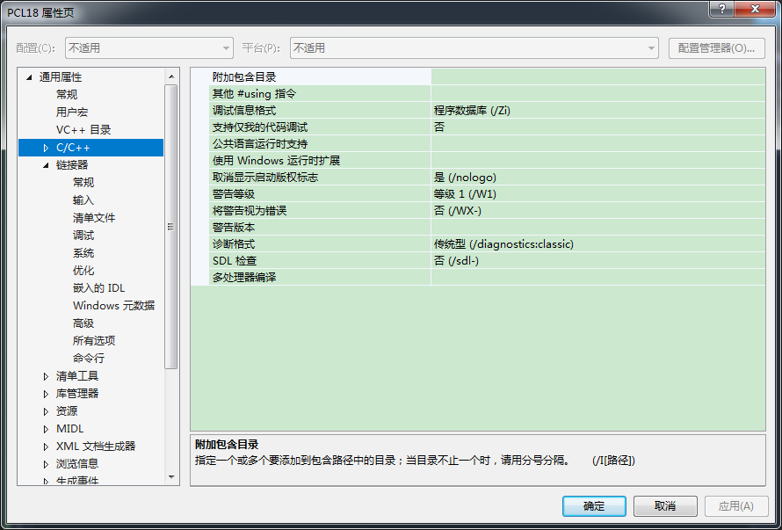This screenshot has width=782, height=530.
Task: Select the 调试信息格式 property row
Action: pos(320,110)
